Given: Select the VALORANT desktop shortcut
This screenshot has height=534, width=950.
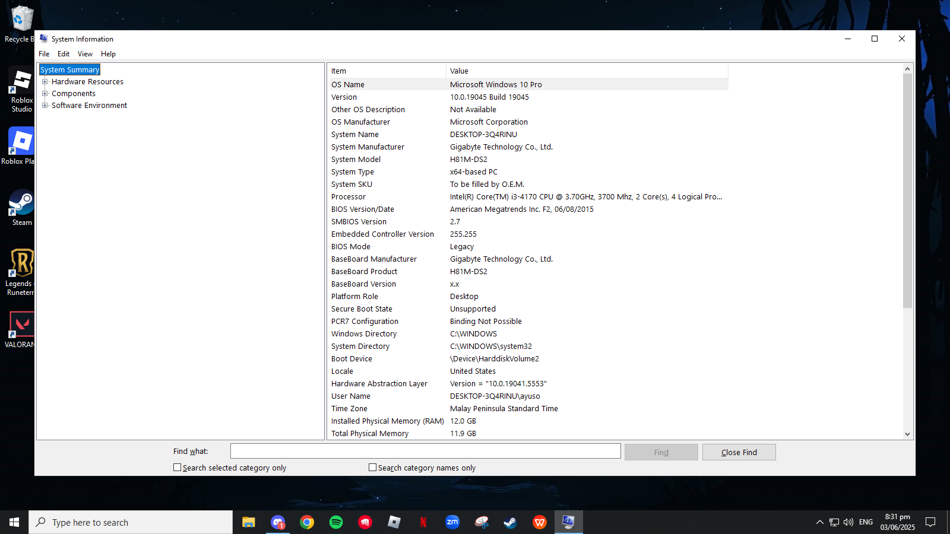Looking at the screenshot, I should pyautogui.click(x=21, y=330).
